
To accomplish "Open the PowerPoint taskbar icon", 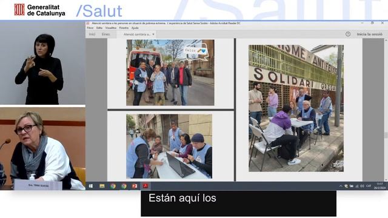I will click(x=135, y=186).
